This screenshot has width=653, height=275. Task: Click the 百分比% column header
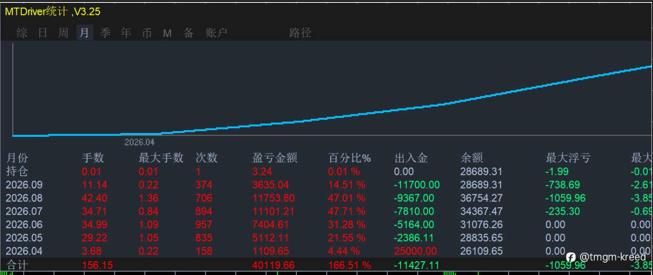(x=349, y=158)
